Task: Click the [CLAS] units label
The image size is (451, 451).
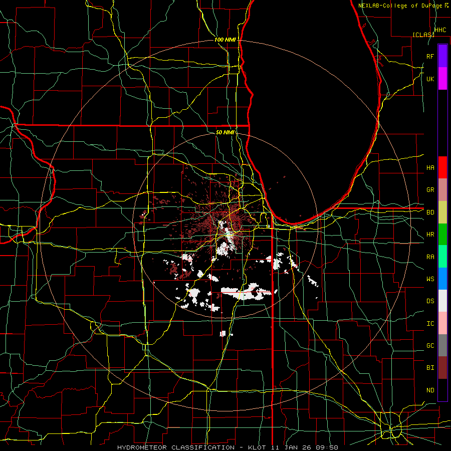Action: pos(423,35)
